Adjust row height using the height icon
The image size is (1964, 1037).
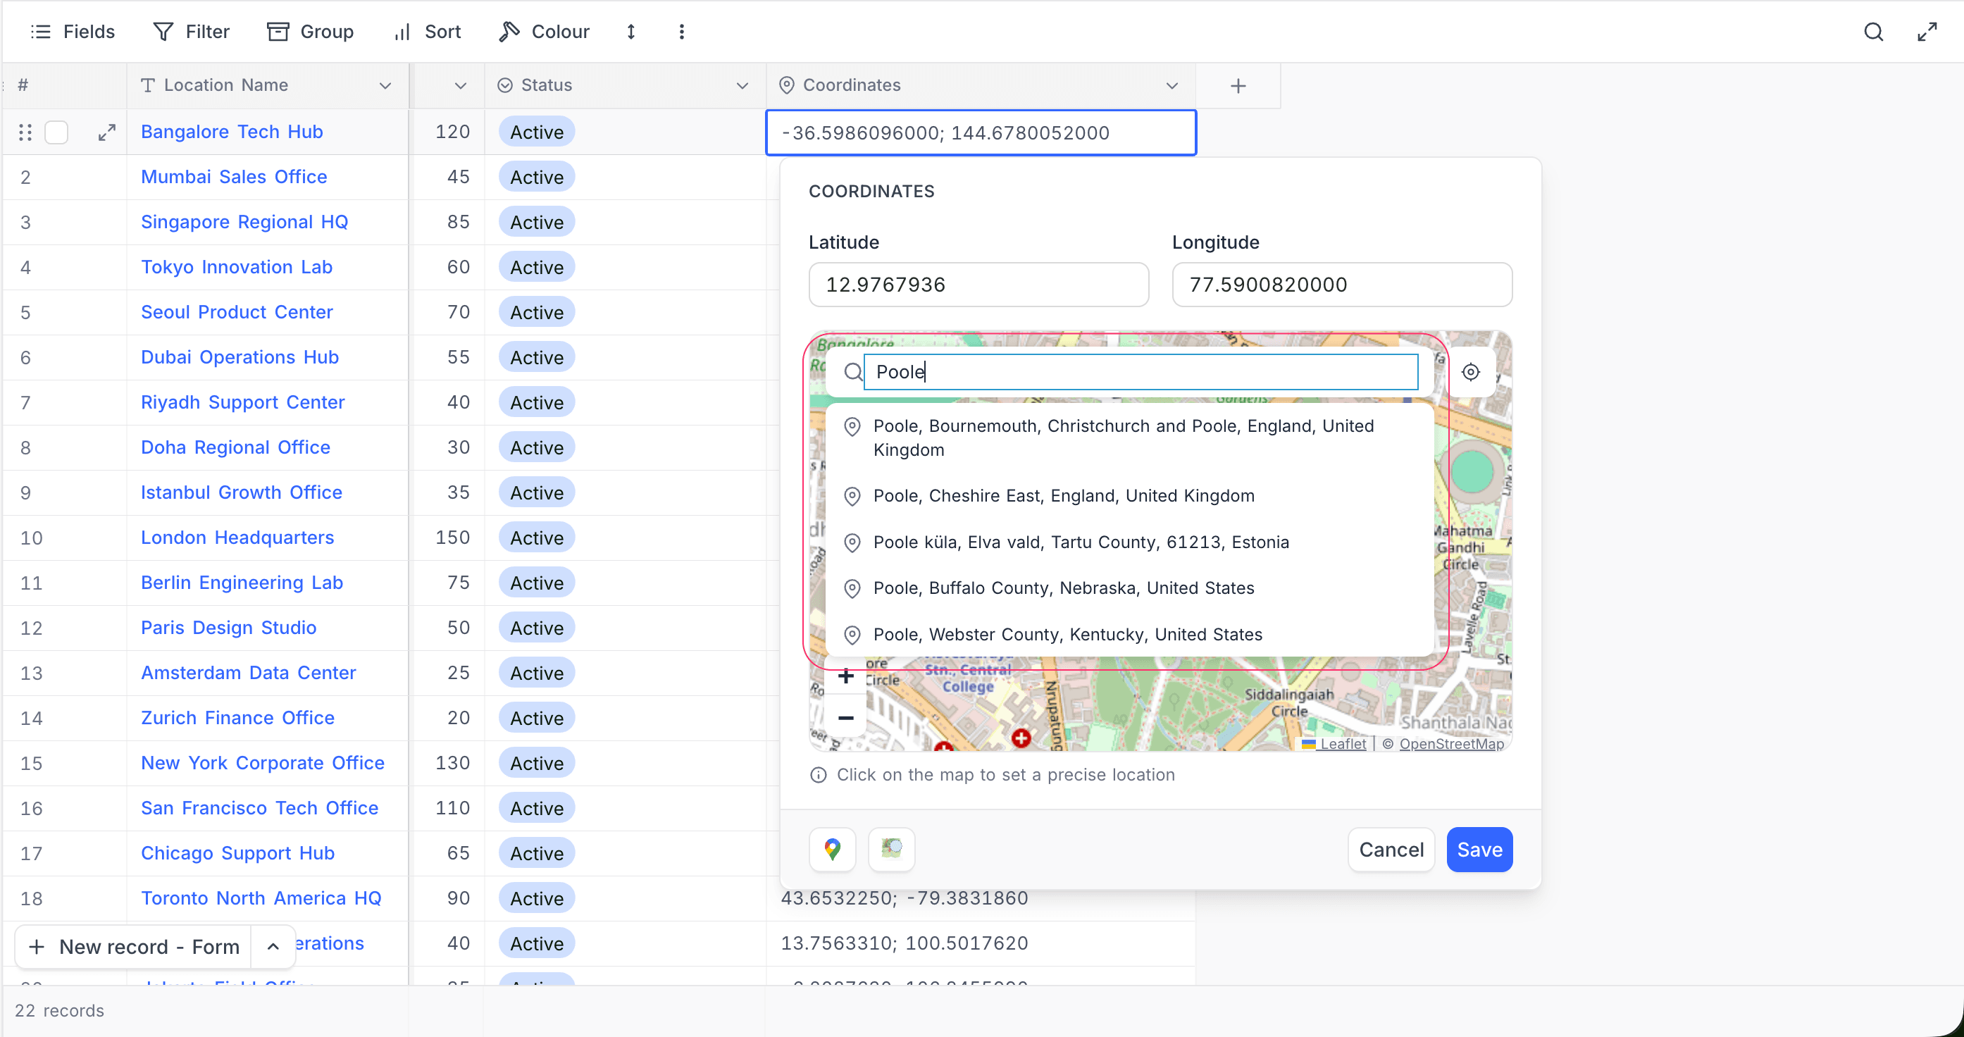pos(630,32)
